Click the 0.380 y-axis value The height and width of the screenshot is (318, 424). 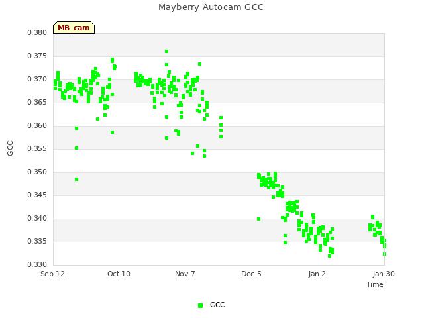pyautogui.click(x=37, y=32)
